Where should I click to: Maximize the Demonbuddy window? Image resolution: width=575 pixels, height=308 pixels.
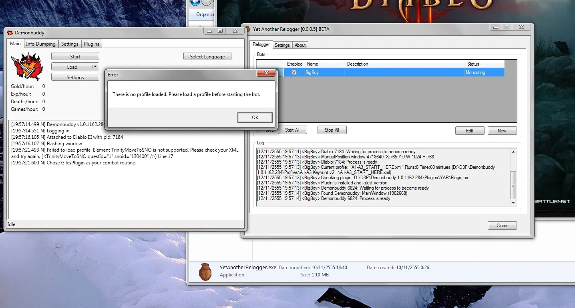[x=220, y=31]
